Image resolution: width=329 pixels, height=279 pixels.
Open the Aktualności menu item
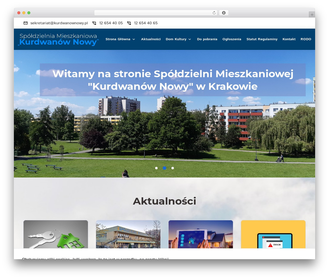coord(151,39)
